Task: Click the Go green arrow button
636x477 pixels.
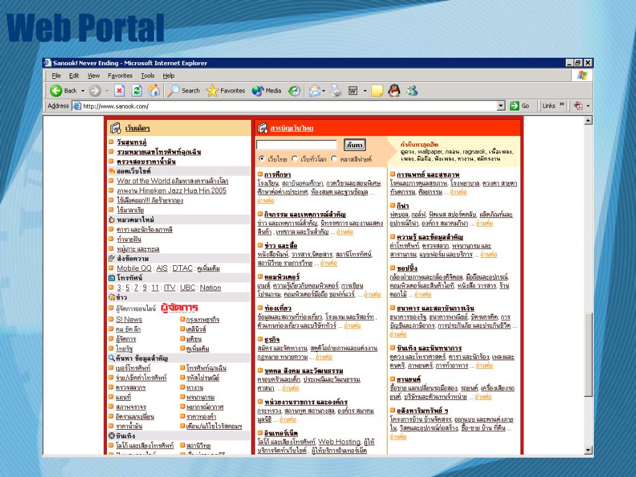Action: coord(520,106)
